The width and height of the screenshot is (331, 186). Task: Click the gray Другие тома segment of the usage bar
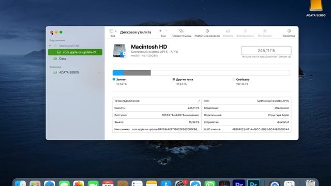point(137,73)
